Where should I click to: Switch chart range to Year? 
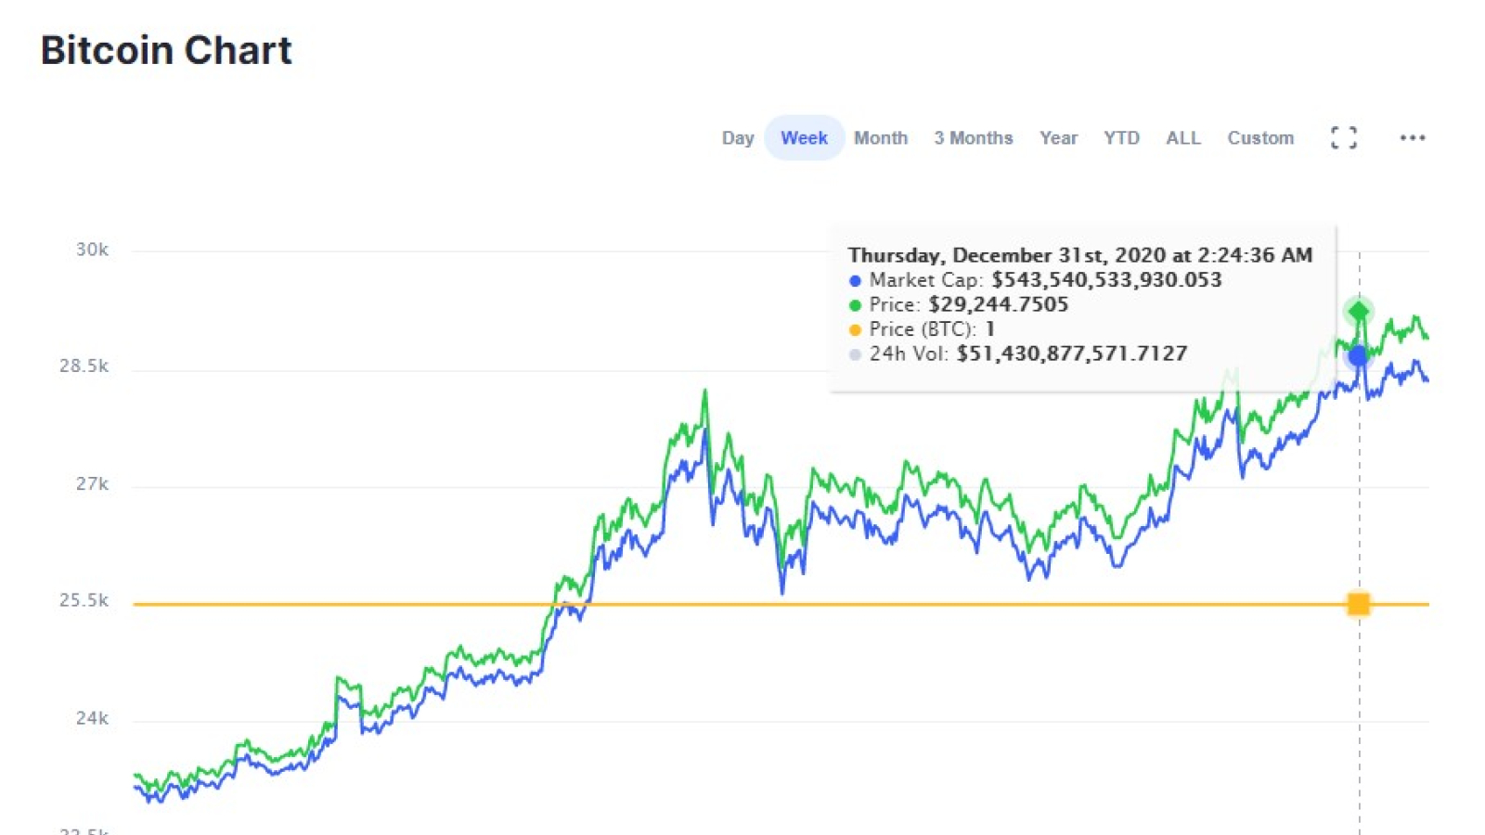pyautogui.click(x=1059, y=138)
